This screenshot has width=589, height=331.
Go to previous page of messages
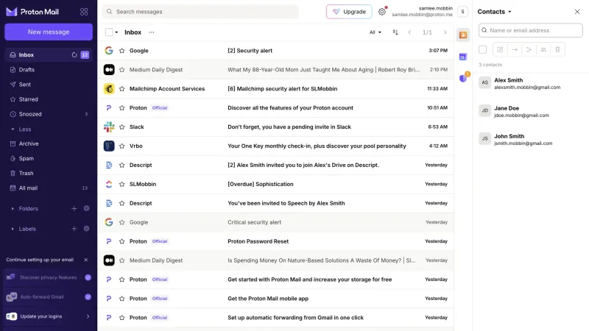click(409, 32)
